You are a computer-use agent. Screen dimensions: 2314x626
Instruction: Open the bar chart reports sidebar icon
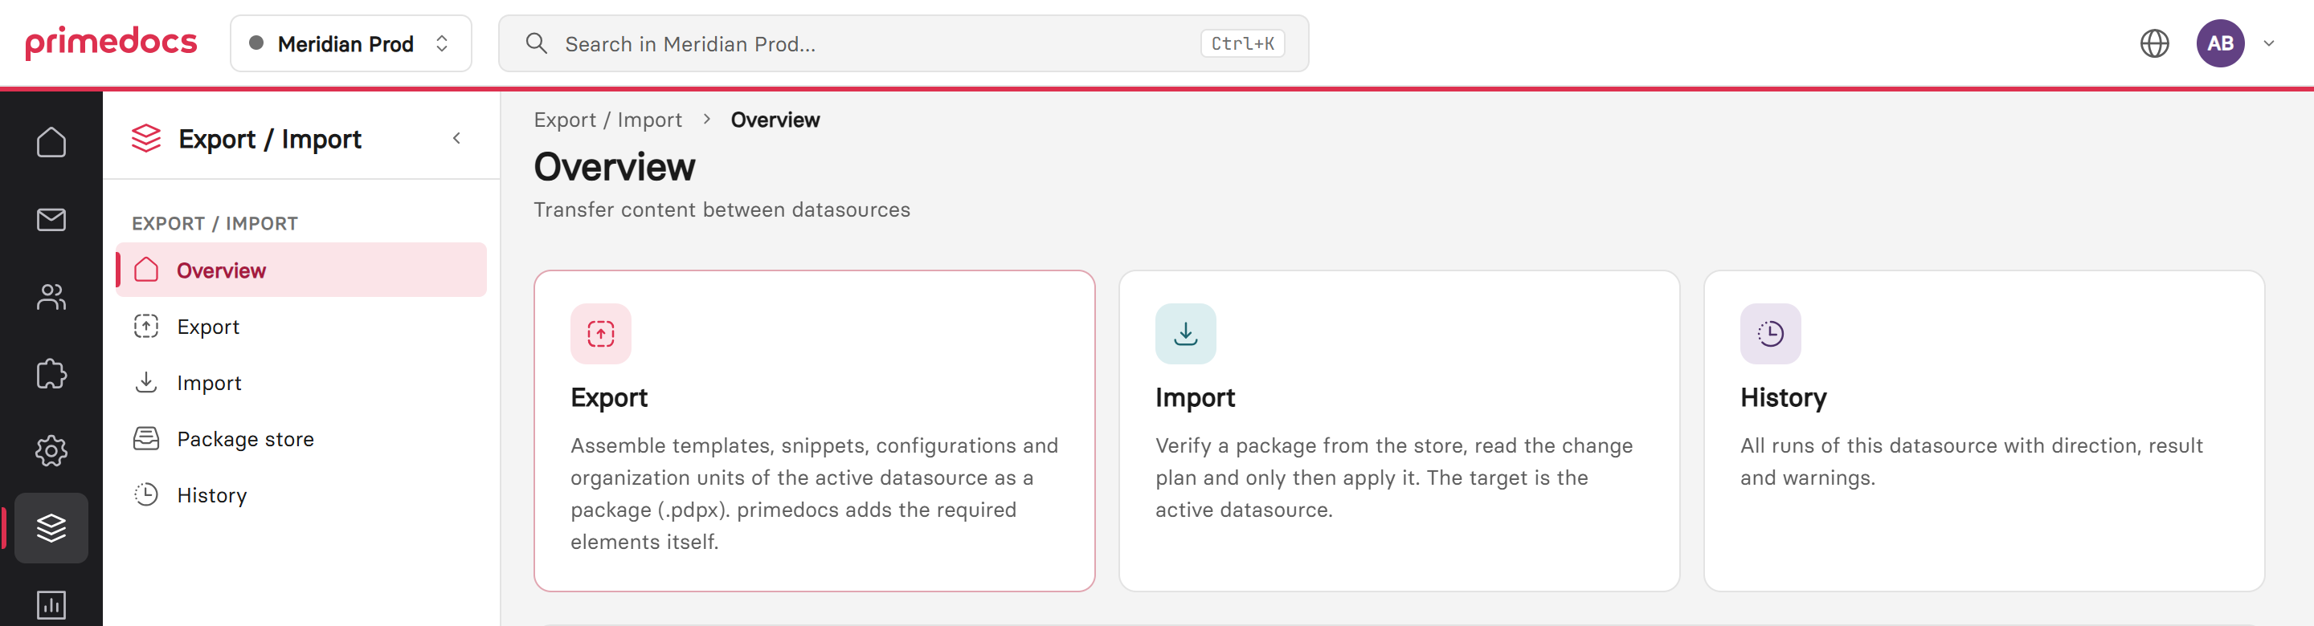(x=51, y=605)
